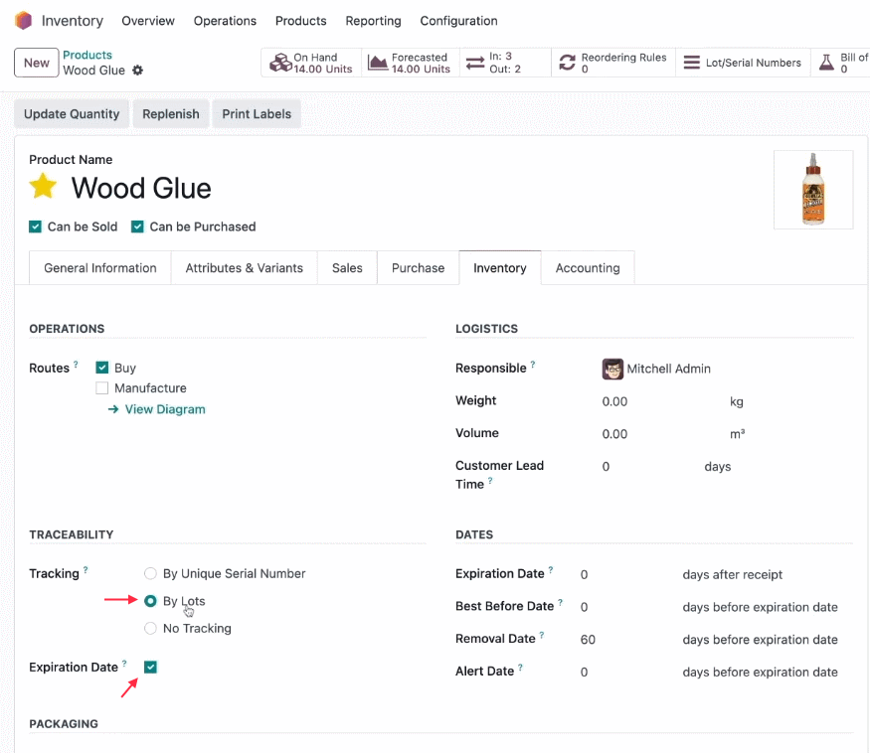Click the Weight value field

(x=614, y=401)
